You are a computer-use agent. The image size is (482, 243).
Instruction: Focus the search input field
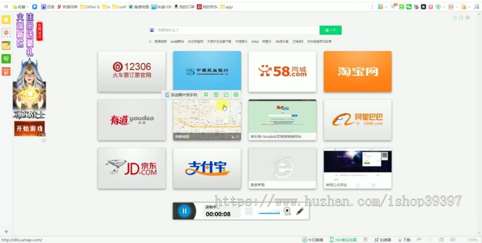coord(238,30)
